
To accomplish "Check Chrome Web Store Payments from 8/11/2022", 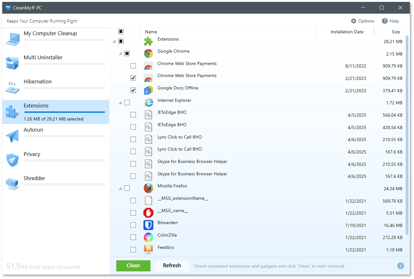I will coord(133,66).
